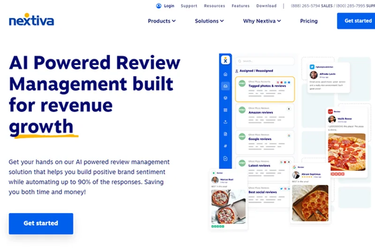
Task: Click the user account icon beside Login
Action: pyautogui.click(x=158, y=6)
